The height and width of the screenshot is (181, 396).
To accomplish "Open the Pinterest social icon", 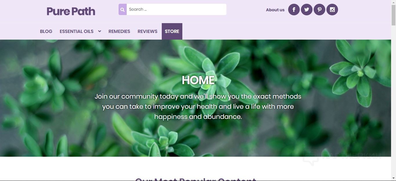I will (x=319, y=10).
